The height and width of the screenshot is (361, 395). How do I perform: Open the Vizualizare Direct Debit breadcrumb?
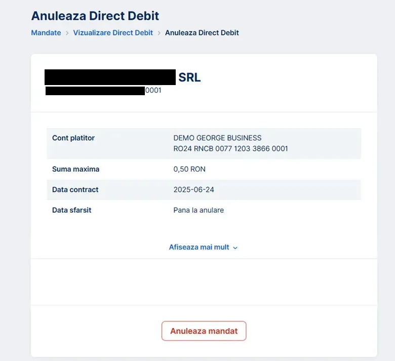tap(113, 32)
